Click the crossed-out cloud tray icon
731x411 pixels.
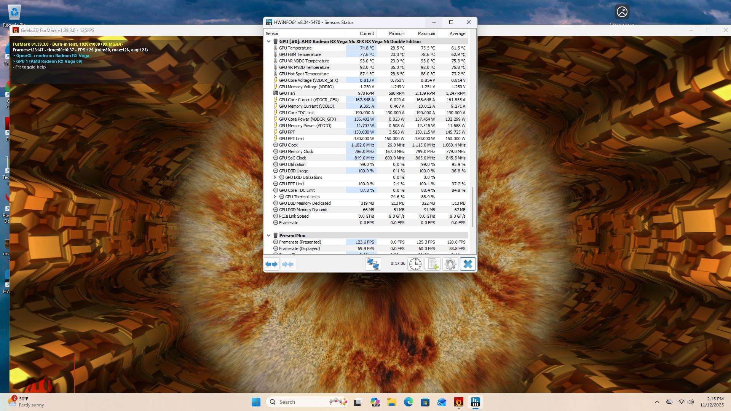click(669, 402)
